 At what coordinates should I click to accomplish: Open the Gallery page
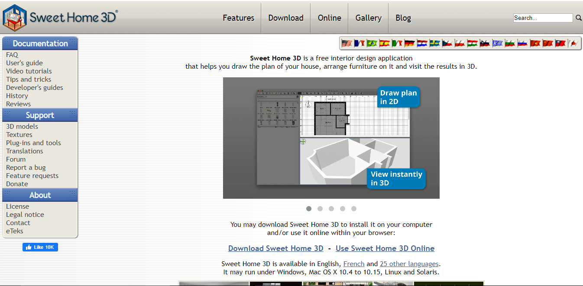tap(369, 18)
